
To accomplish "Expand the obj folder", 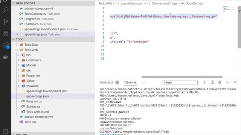I will 19,70.
